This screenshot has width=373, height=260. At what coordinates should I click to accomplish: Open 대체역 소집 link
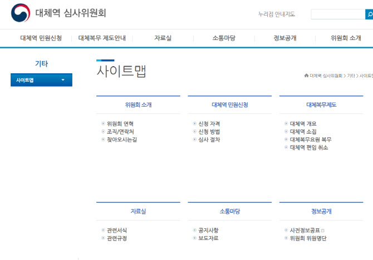303,132
